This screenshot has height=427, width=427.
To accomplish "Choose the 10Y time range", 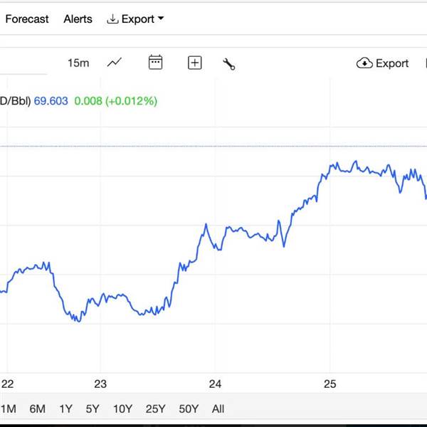I will point(122,408).
